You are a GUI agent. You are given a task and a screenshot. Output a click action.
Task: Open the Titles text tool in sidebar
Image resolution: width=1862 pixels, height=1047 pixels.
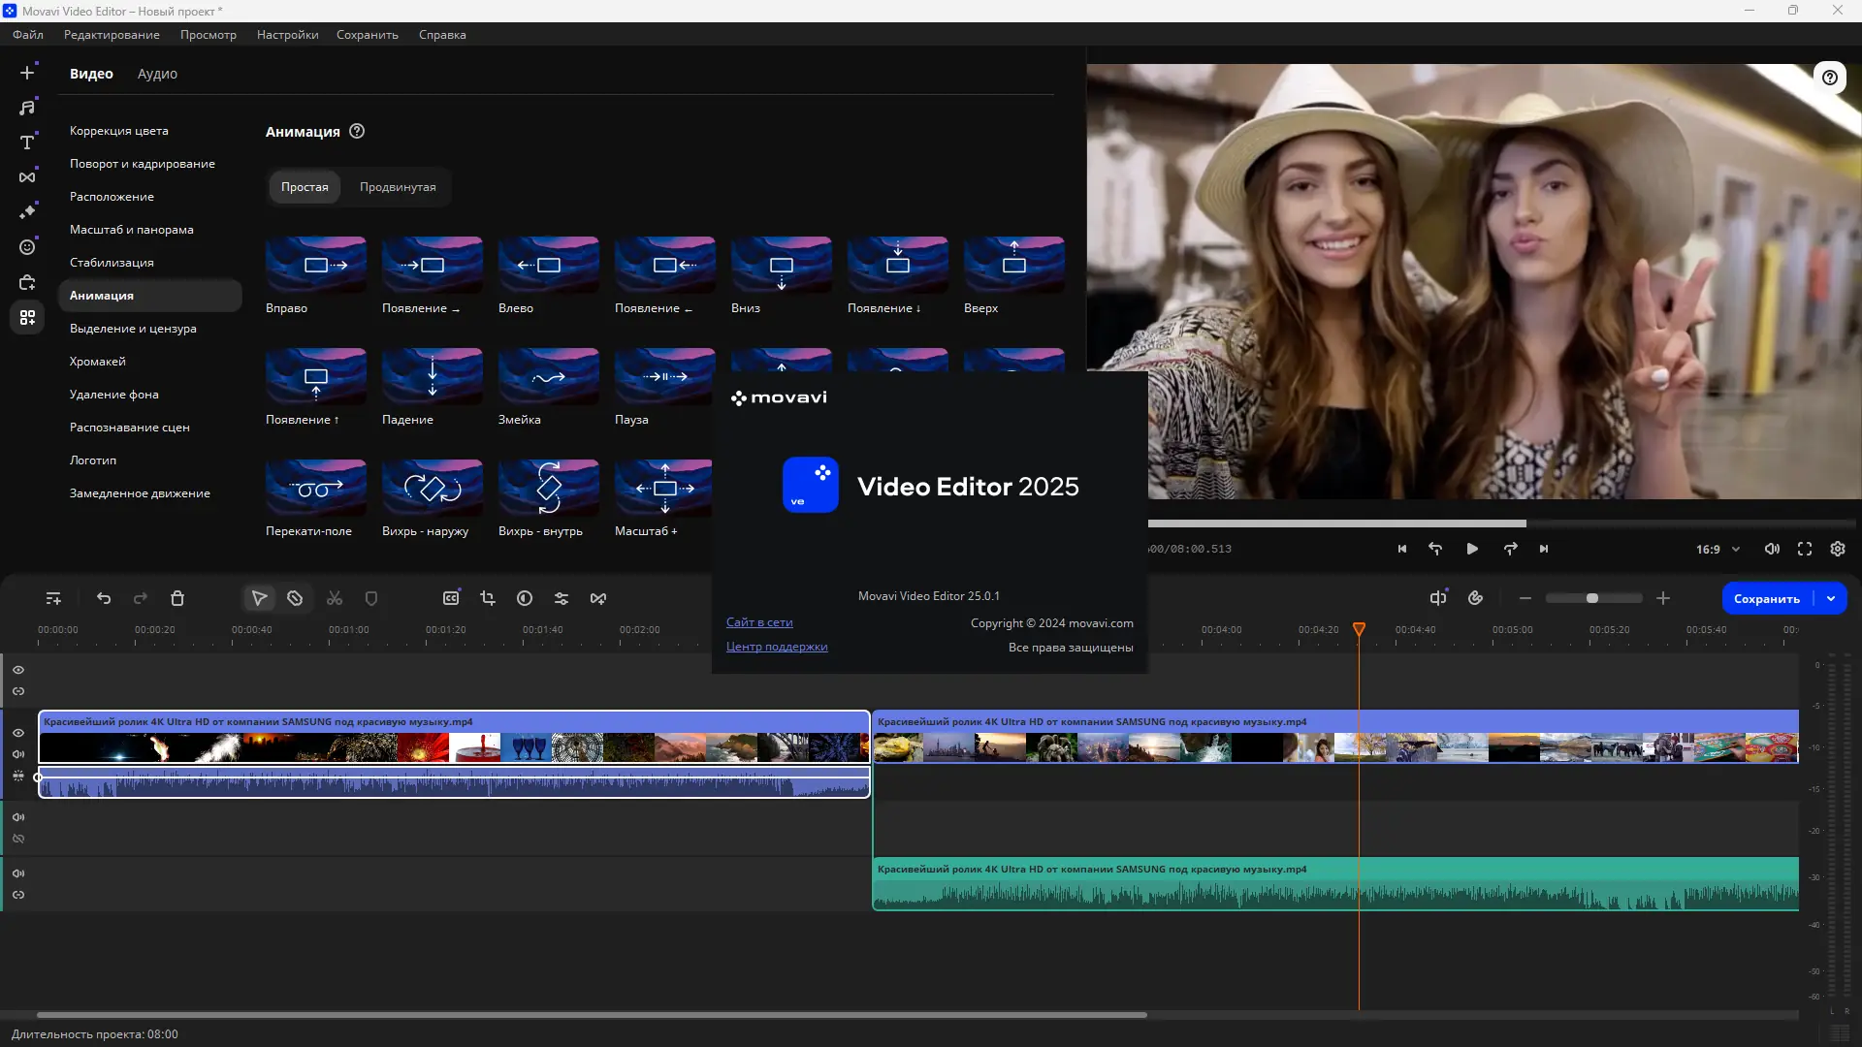[27, 143]
